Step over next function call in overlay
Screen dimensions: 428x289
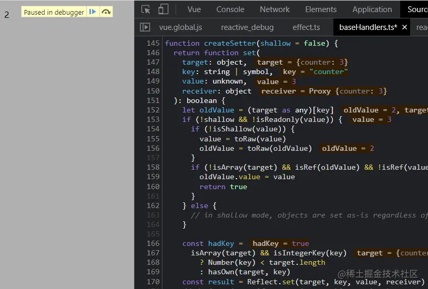click(106, 12)
